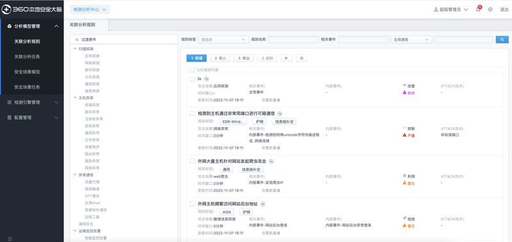Image resolution: width=512 pixels, height=242 pixels.
Task: Click 退出 to log out
Action: pyautogui.click(x=504, y=10)
